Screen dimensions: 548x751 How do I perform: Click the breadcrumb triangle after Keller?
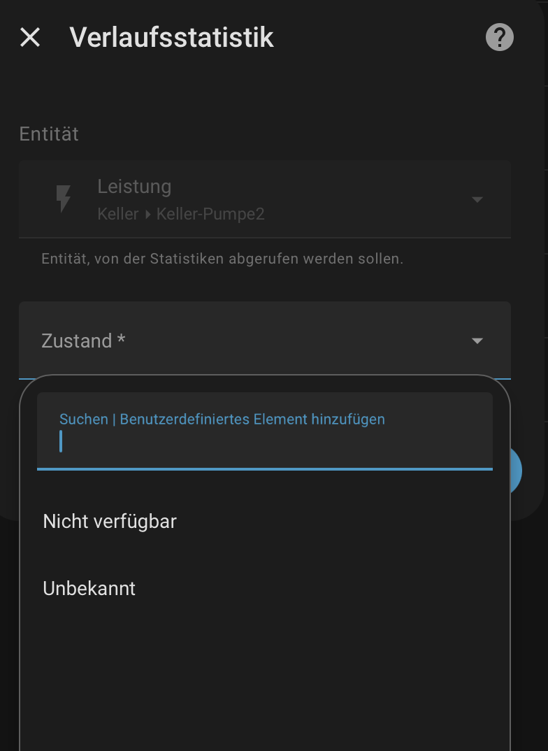tap(148, 215)
